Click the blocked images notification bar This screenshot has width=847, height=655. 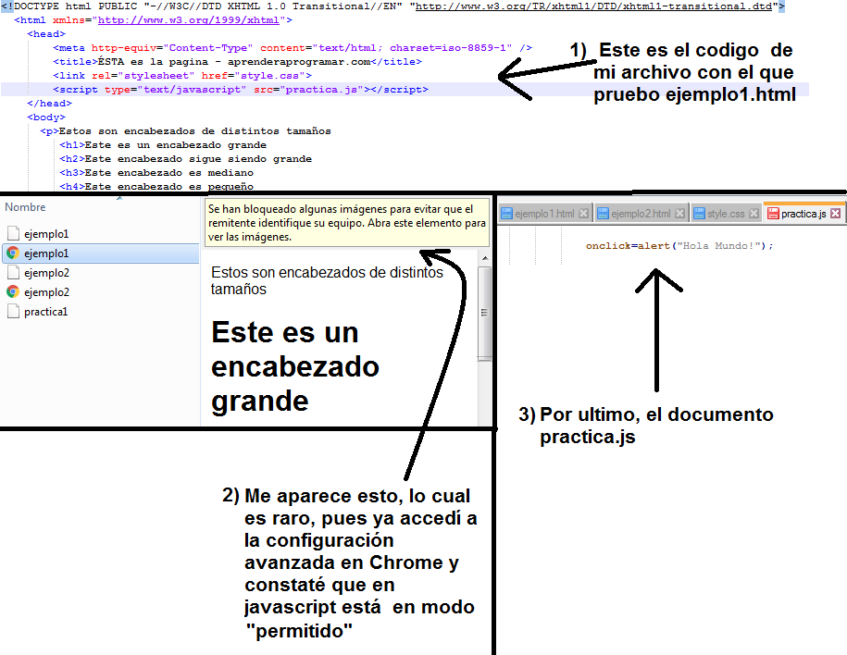(x=347, y=222)
